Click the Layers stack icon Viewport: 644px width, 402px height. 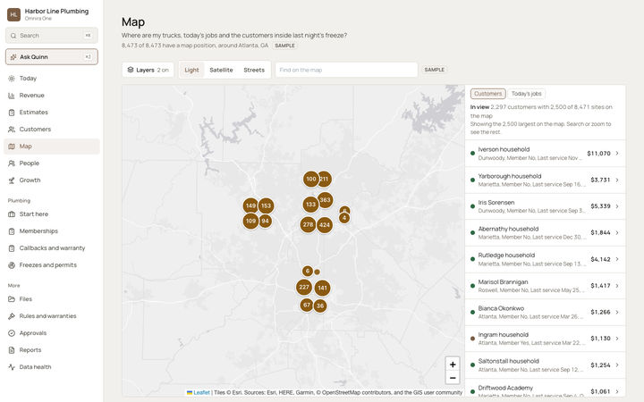tap(131, 70)
